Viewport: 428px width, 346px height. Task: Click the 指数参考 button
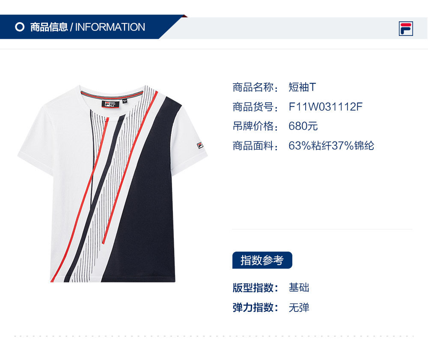(x=262, y=260)
